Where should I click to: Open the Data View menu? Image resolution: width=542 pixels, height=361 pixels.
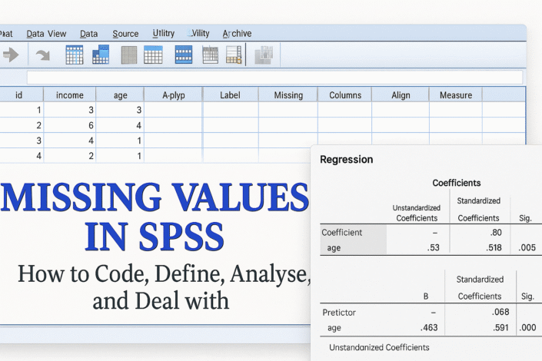pyautogui.click(x=45, y=34)
